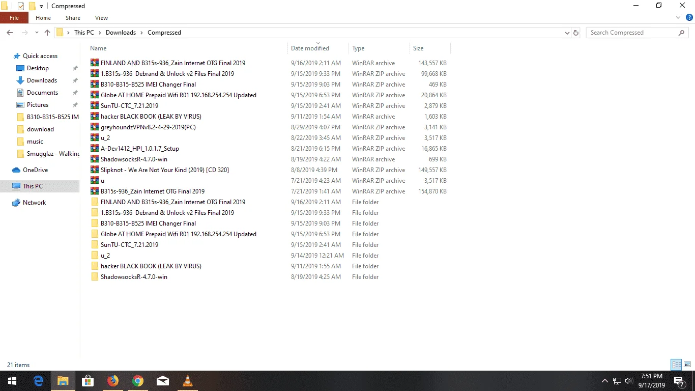The width and height of the screenshot is (695, 391).
Task: Switch to Large icons view in status bar
Action: [x=687, y=365]
